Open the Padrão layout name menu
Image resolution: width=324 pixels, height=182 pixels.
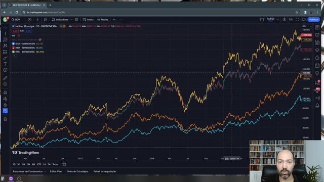[x=270, y=19]
